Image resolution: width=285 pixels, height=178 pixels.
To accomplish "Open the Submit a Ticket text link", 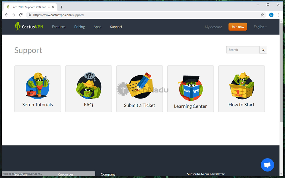I will tap(139, 105).
